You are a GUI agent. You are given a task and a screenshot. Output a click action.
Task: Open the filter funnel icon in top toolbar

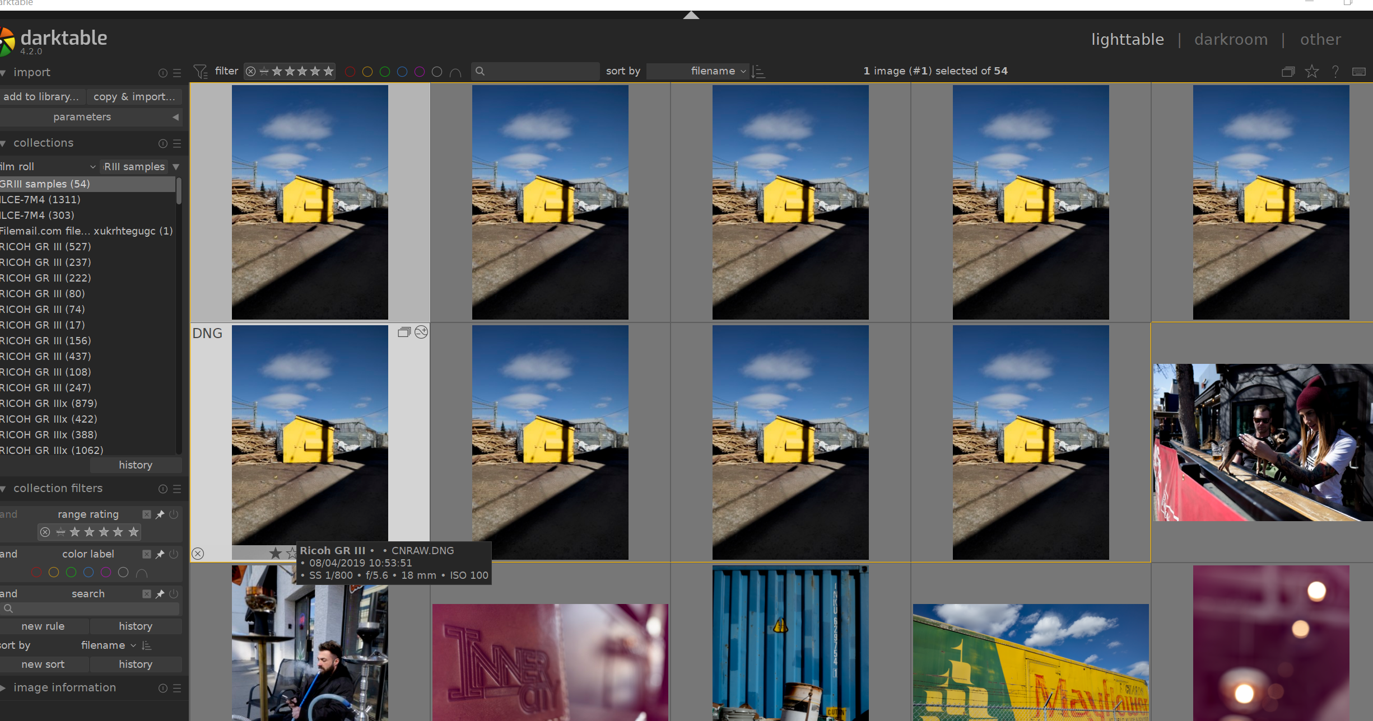(200, 71)
